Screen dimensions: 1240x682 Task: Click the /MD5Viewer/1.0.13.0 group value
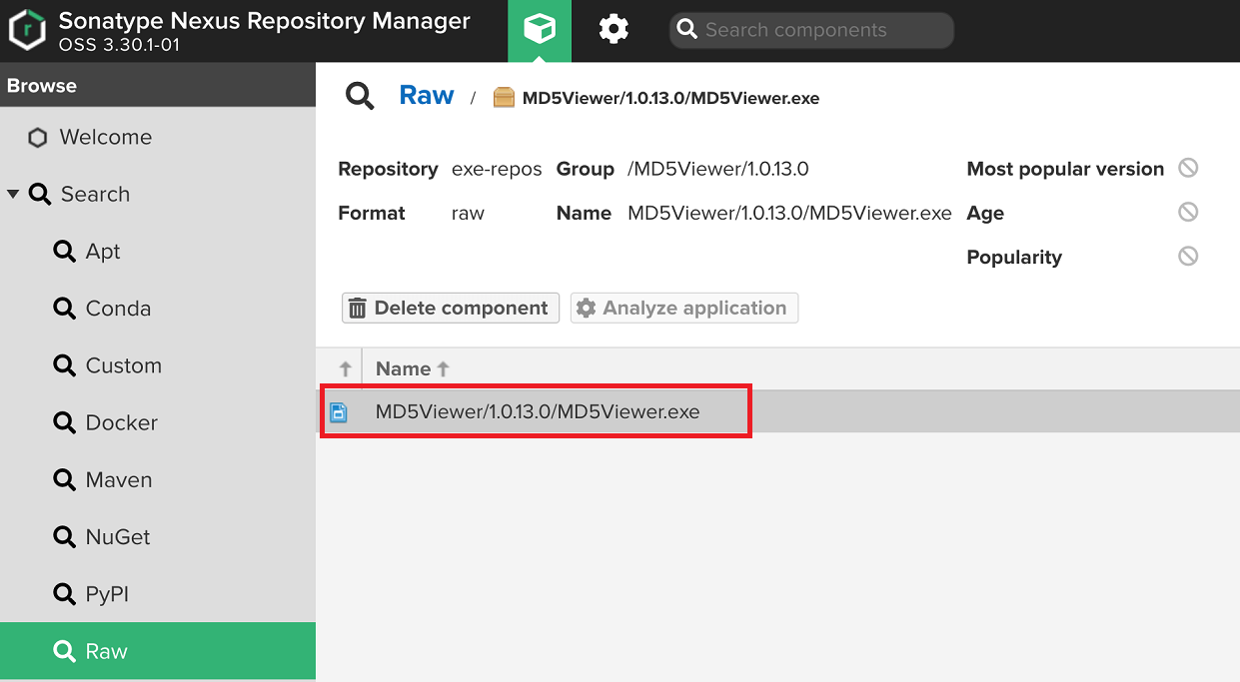pyautogui.click(x=718, y=169)
